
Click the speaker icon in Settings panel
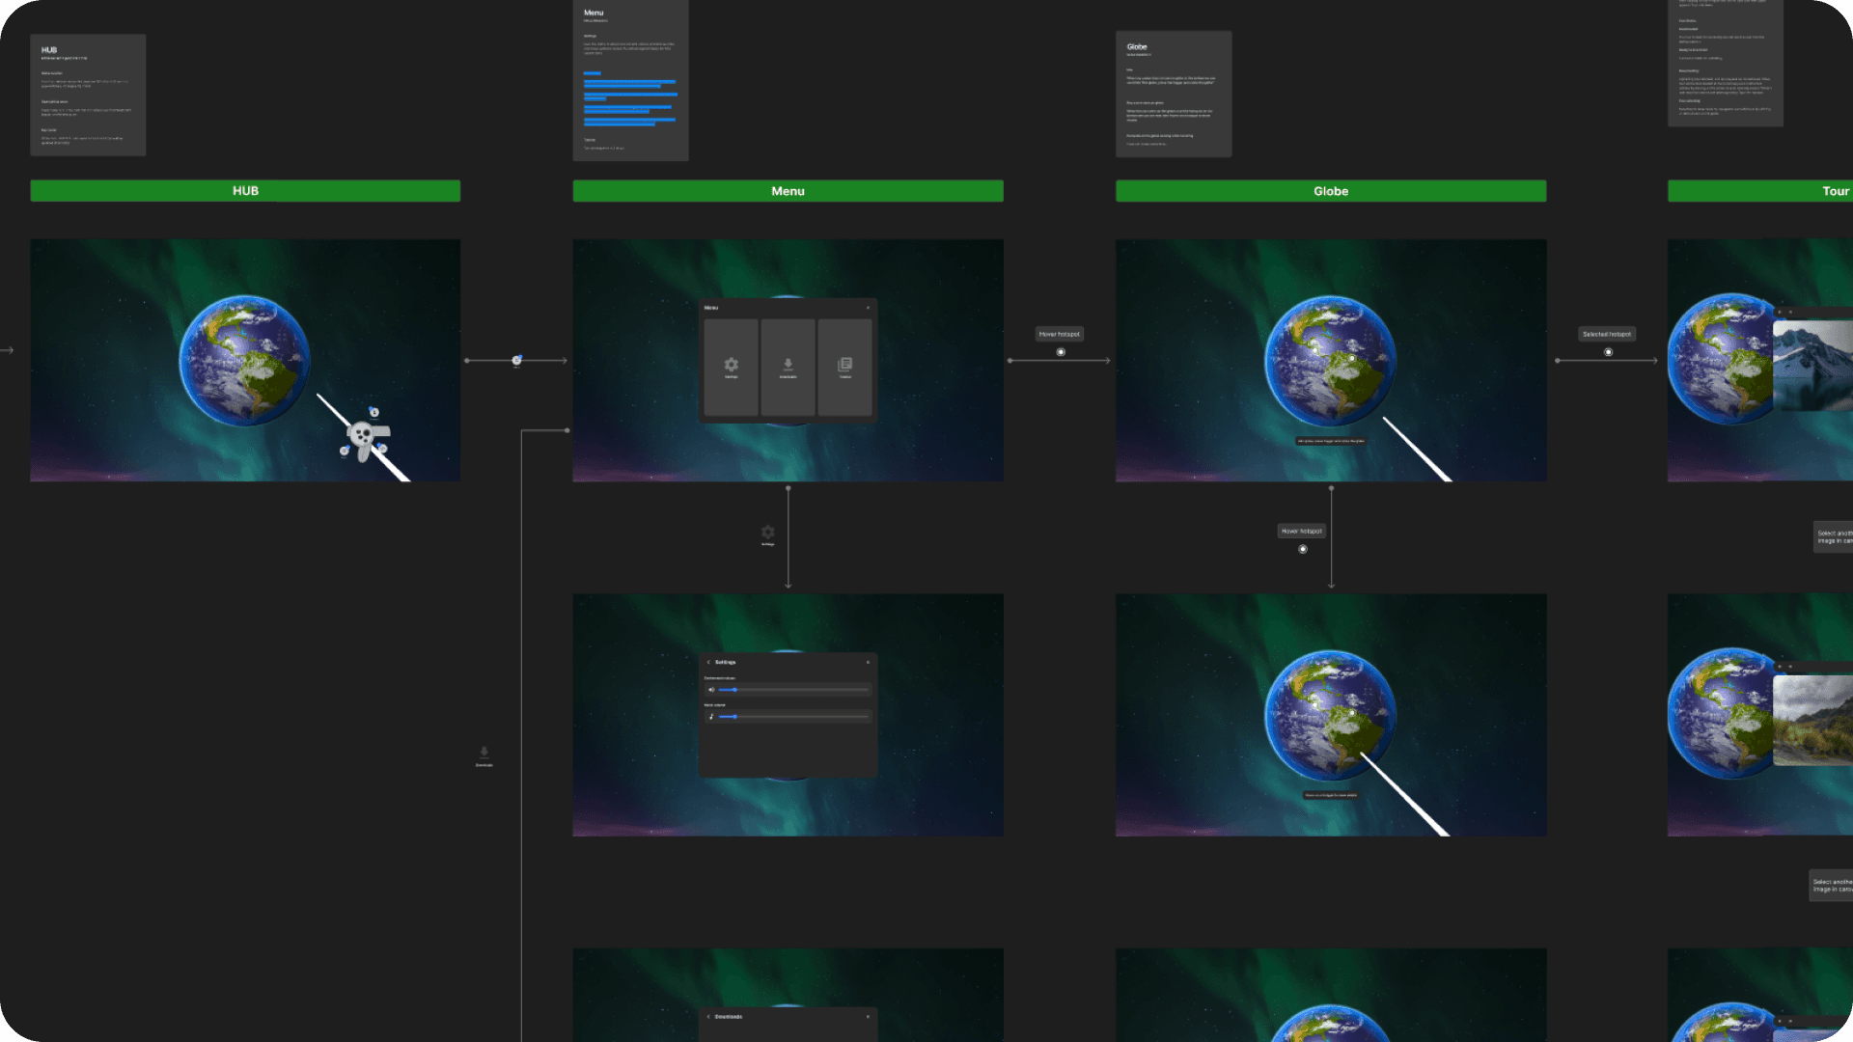point(711,690)
